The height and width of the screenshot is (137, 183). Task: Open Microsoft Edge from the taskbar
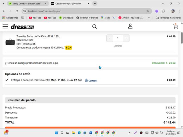tap(79, 133)
